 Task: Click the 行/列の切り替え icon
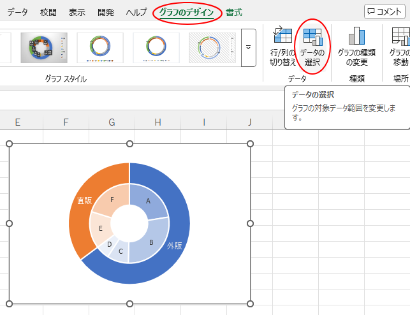282,34
